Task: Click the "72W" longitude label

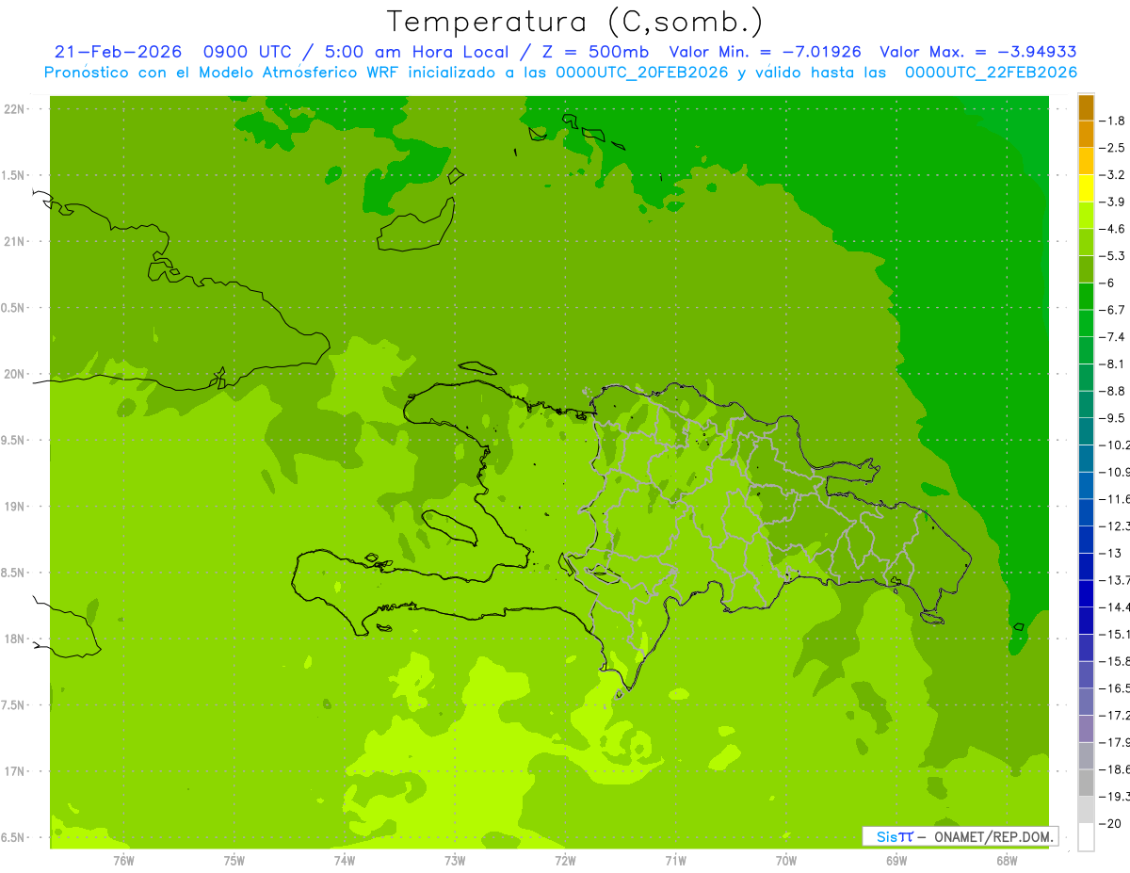Action: pos(565,860)
